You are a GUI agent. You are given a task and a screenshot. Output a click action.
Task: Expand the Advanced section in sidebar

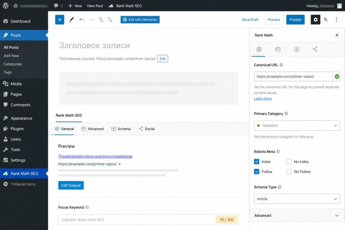[297, 216]
